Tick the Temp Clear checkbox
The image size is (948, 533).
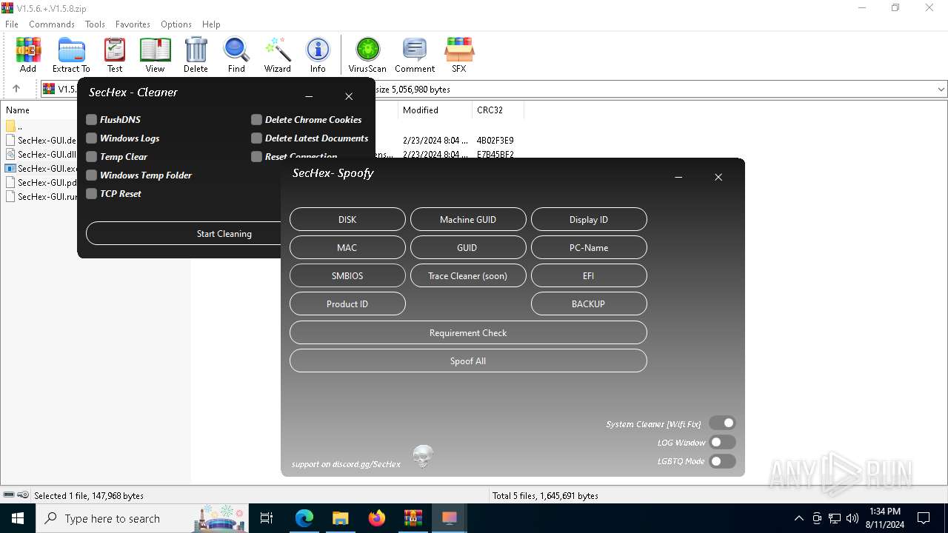click(91, 156)
